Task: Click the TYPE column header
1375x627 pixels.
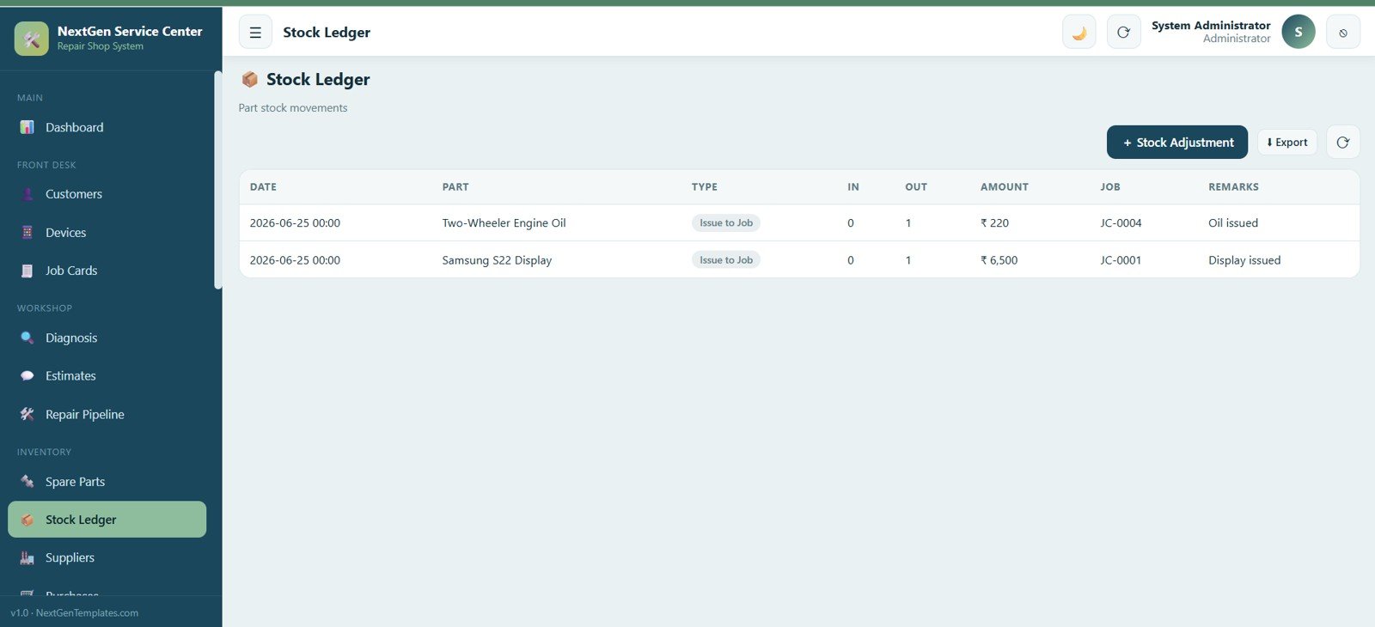Action: (x=705, y=187)
